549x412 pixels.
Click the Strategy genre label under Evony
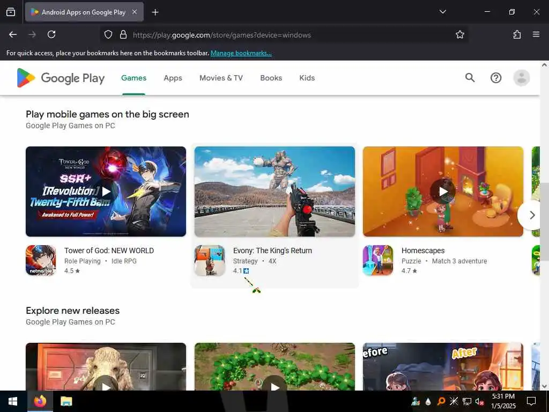[x=245, y=261]
